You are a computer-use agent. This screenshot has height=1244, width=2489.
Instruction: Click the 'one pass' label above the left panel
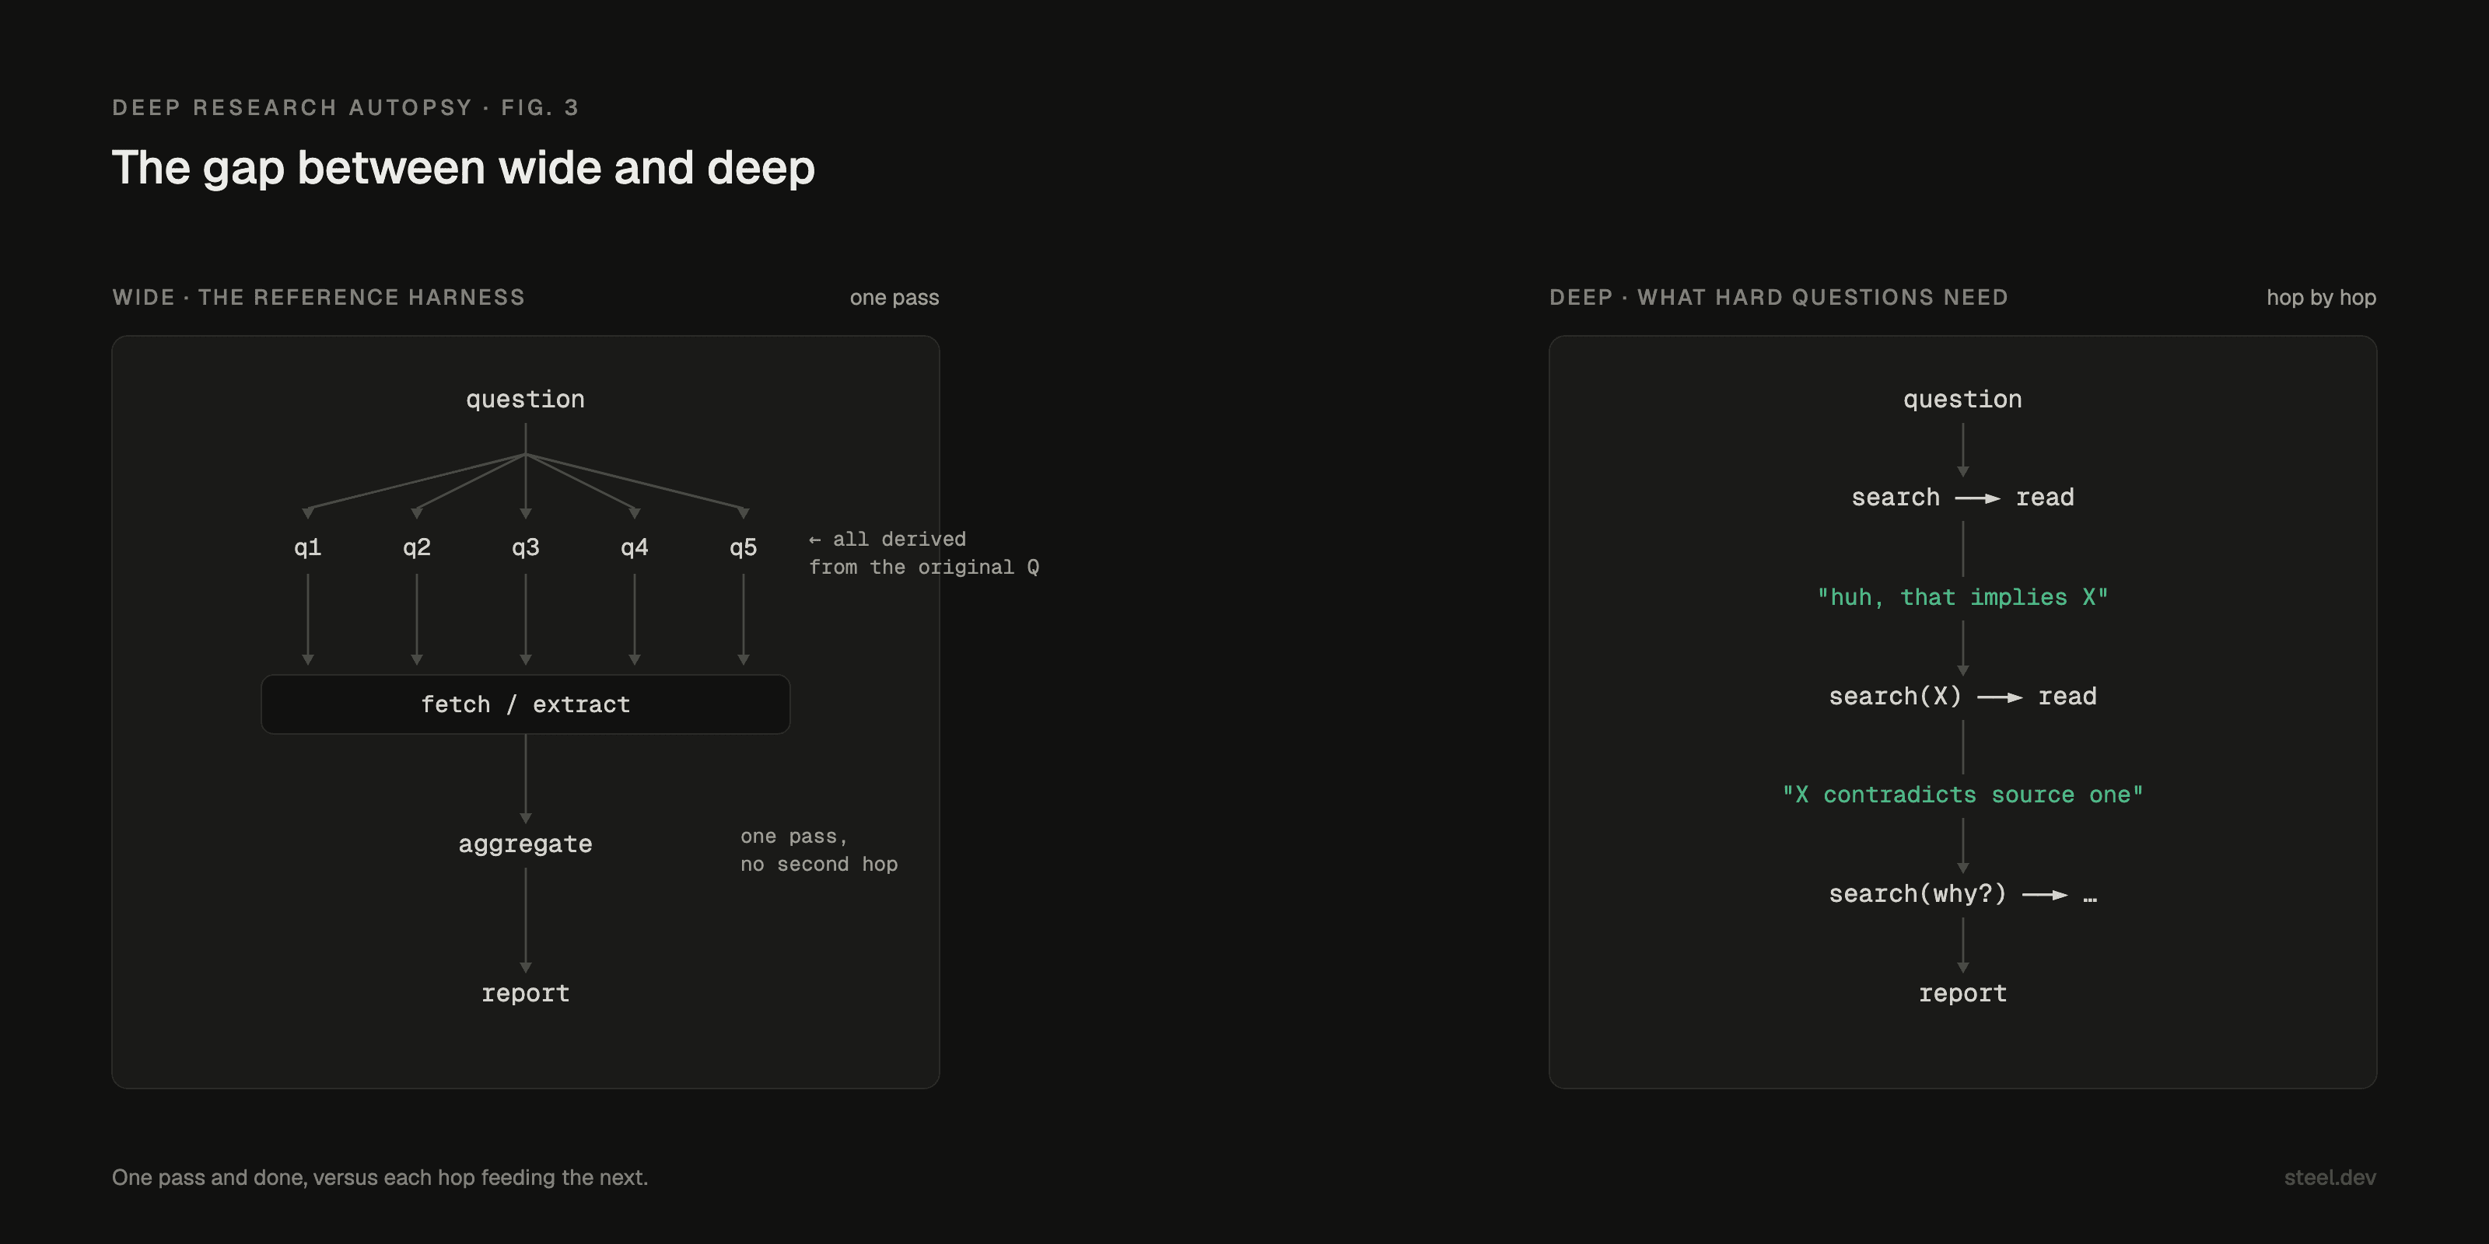click(894, 298)
